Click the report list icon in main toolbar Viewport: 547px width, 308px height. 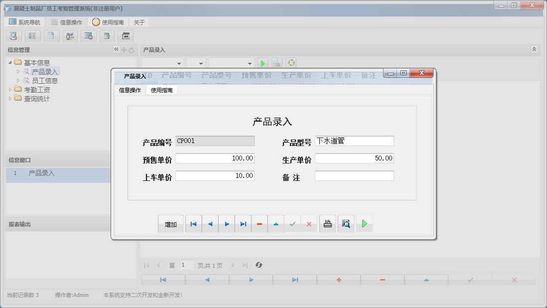32,36
